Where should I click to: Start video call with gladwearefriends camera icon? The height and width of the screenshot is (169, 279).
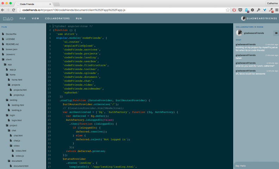[x=276, y=33]
